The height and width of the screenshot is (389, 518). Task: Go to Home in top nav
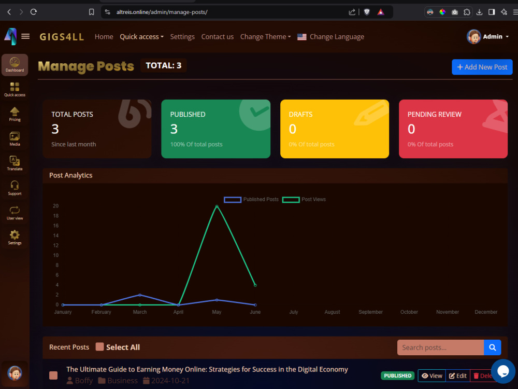(x=104, y=37)
